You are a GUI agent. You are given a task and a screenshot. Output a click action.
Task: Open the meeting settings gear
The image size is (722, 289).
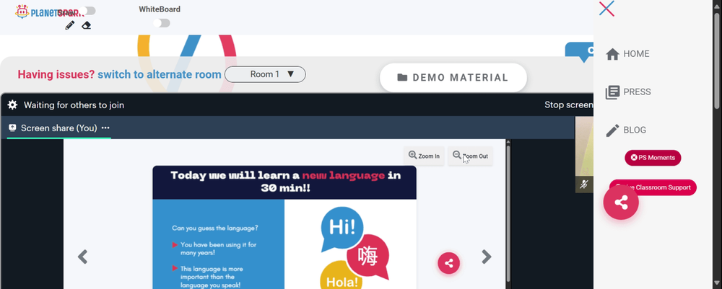12,105
